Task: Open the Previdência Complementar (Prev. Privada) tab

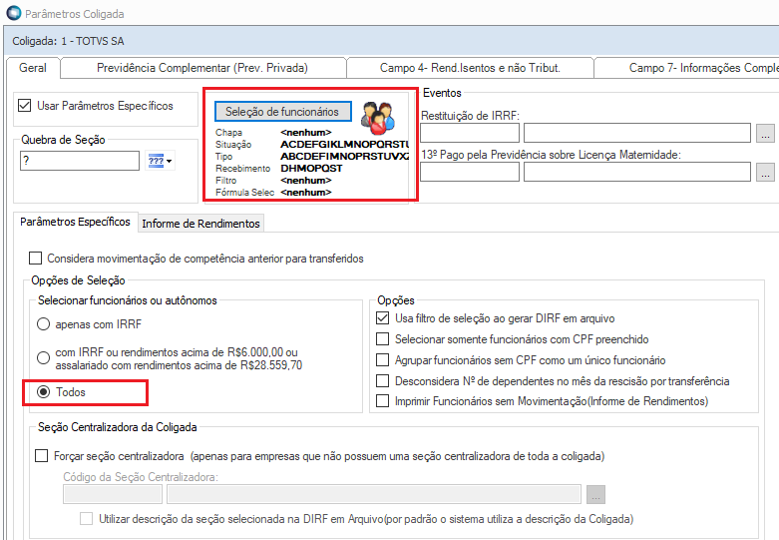Action: point(202,68)
